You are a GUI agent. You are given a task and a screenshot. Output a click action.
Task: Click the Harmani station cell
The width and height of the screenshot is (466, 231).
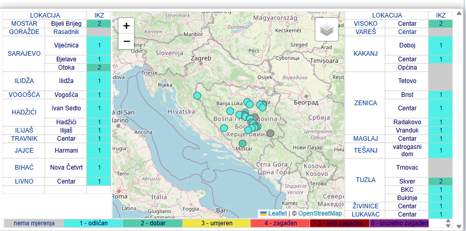click(x=65, y=151)
